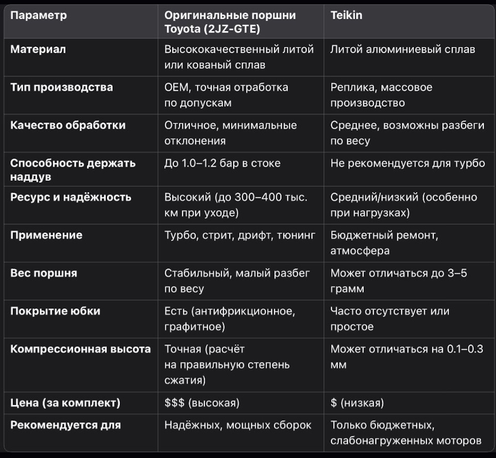Click the "Реплика, массовое производство" cell
Viewport: 496px width, 458px height.
click(x=381, y=95)
